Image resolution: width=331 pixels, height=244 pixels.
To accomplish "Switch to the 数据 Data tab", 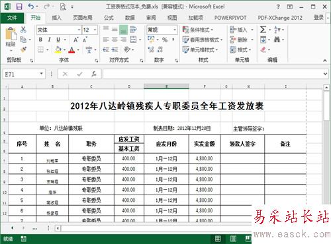I will coord(130,18).
